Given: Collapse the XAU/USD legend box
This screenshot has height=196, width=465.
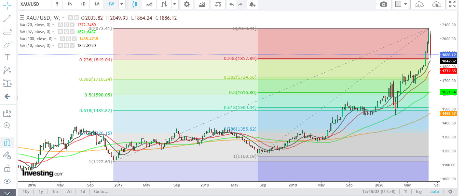Looking at the screenshot, I should pos(22,18).
